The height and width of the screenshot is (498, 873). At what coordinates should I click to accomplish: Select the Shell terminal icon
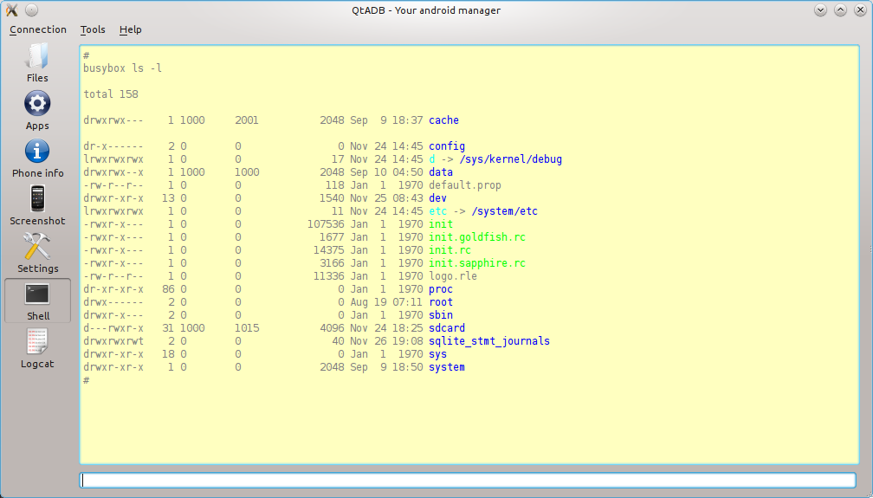[37, 301]
